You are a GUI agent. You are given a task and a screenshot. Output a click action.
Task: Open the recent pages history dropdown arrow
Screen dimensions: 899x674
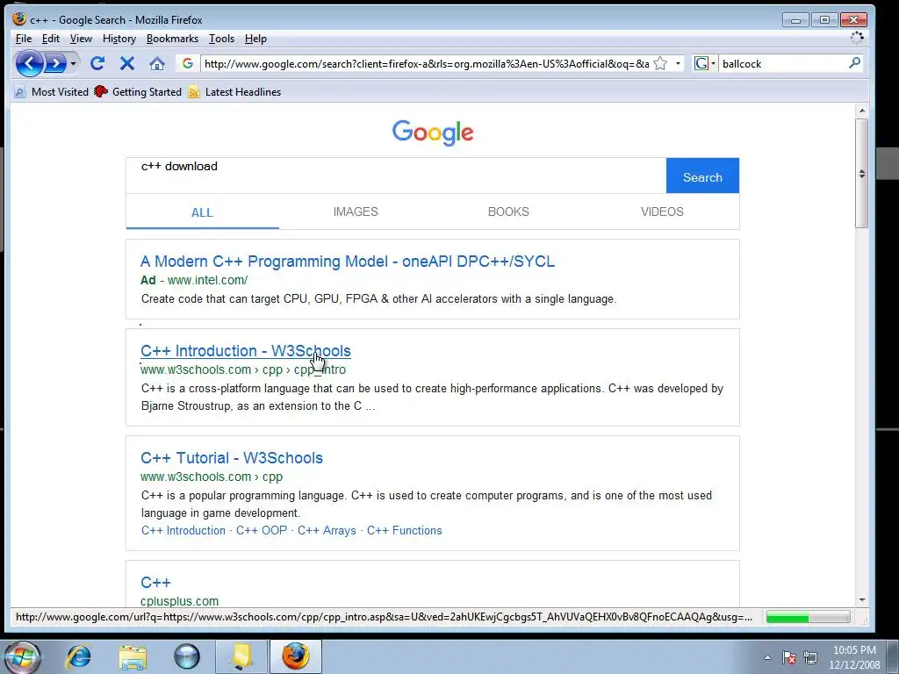73,63
